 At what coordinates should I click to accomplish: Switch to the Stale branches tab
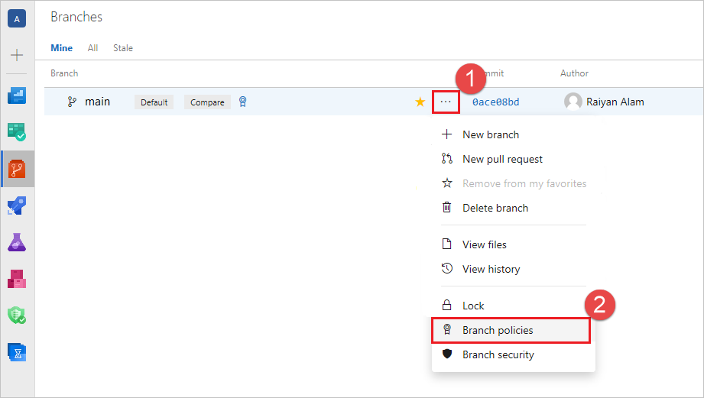(123, 48)
